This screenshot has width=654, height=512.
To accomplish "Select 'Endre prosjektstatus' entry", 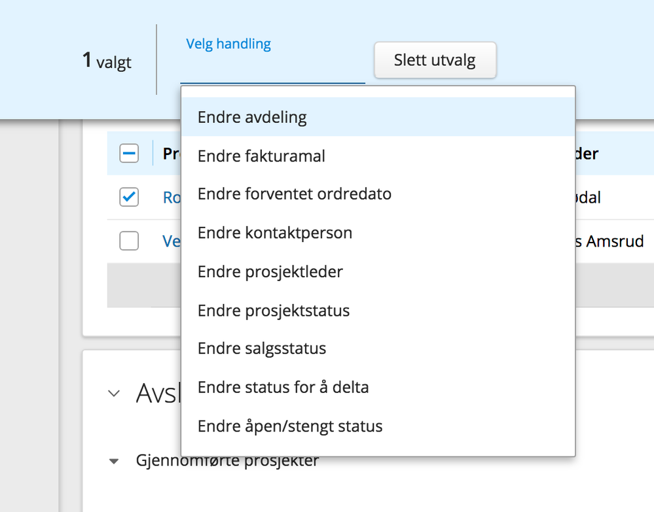I will point(378,311).
